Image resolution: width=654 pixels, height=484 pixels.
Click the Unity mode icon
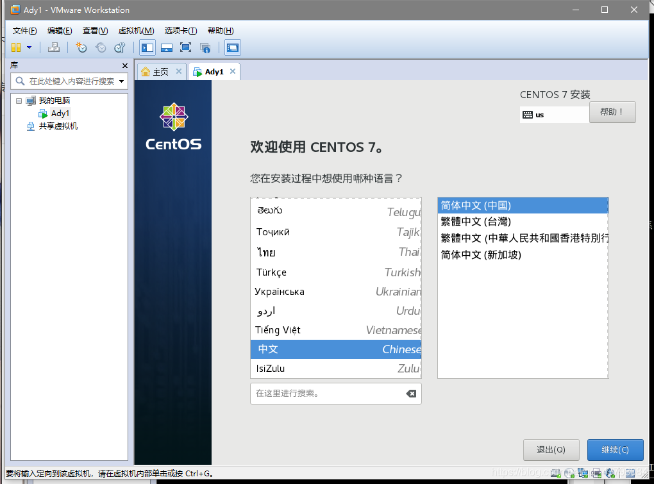point(205,48)
